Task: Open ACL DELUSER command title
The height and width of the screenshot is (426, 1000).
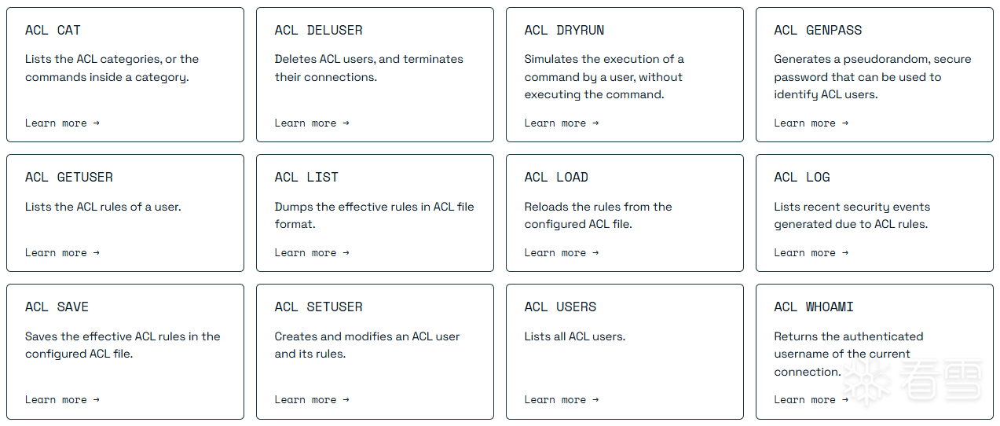Action: [318, 30]
